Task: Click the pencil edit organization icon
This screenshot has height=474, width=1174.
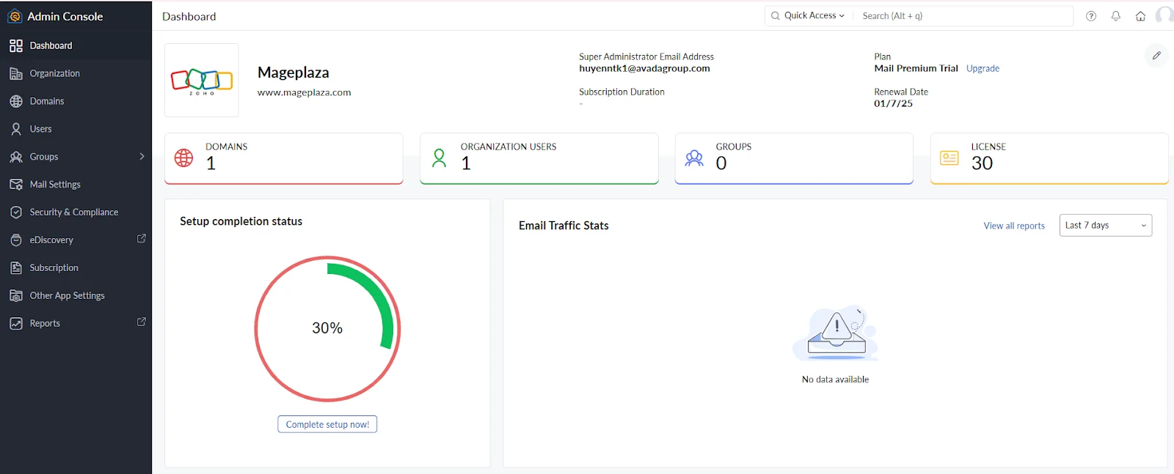Action: [x=1156, y=56]
